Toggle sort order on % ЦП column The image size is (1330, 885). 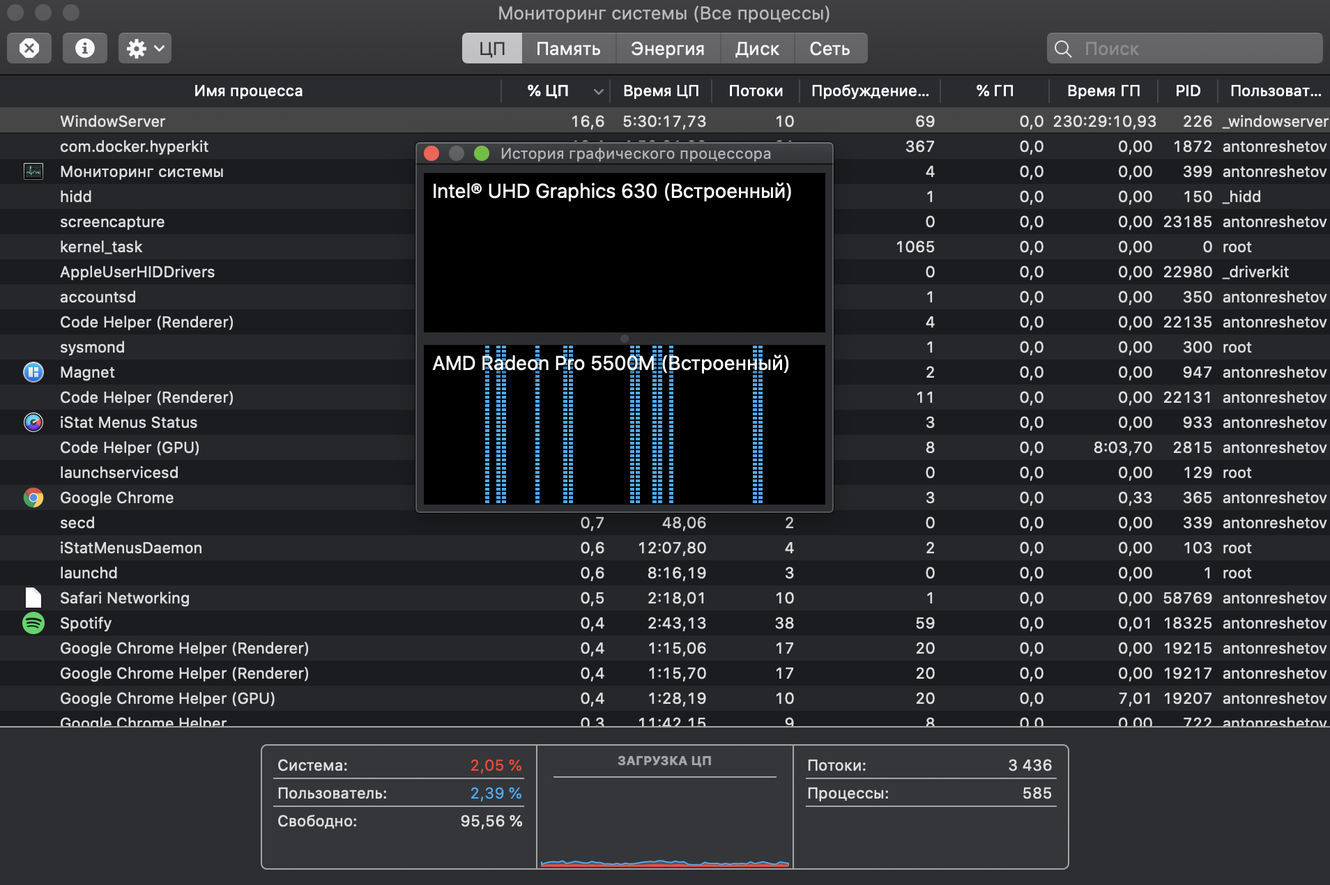(x=556, y=91)
